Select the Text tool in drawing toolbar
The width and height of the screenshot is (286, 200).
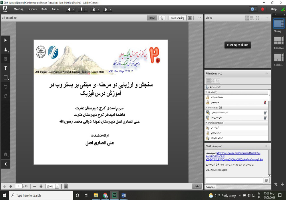pos(5,67)
